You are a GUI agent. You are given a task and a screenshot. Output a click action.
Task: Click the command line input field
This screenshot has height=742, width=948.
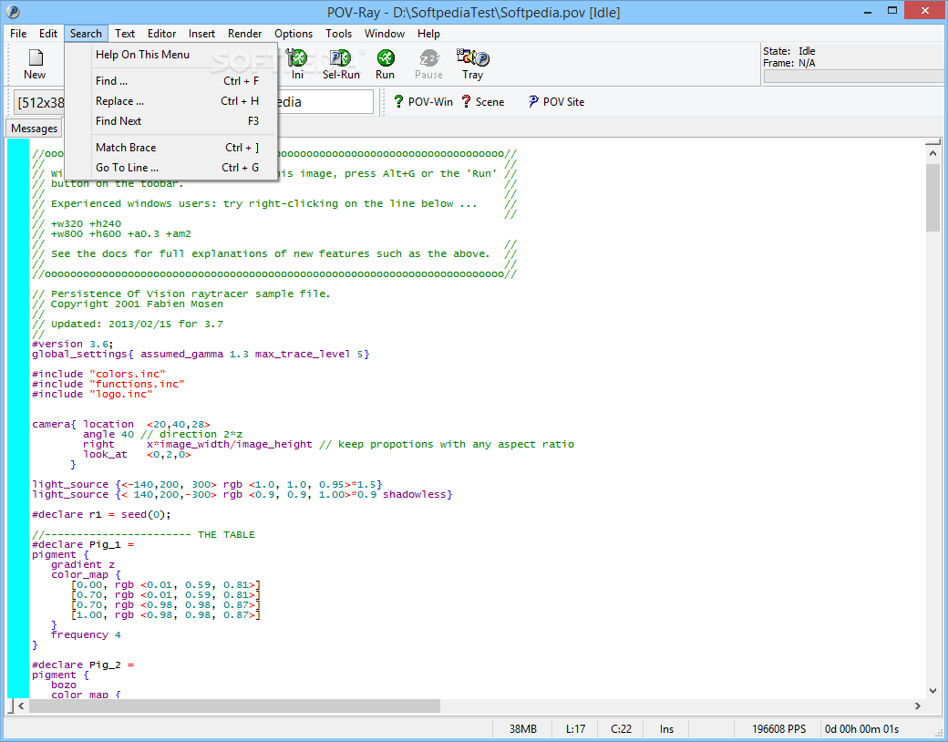(x=325, y=102)
